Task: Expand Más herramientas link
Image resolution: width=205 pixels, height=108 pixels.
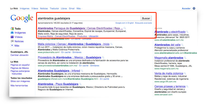Action: tap(19, 86)
